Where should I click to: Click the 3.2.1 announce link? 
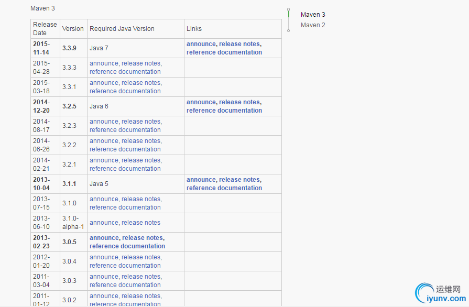104,160
